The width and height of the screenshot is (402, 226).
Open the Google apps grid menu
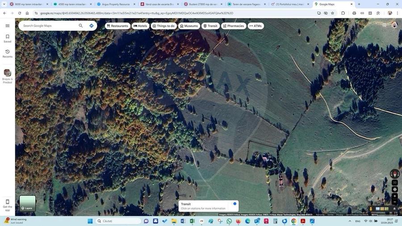(x=384, y=25)
